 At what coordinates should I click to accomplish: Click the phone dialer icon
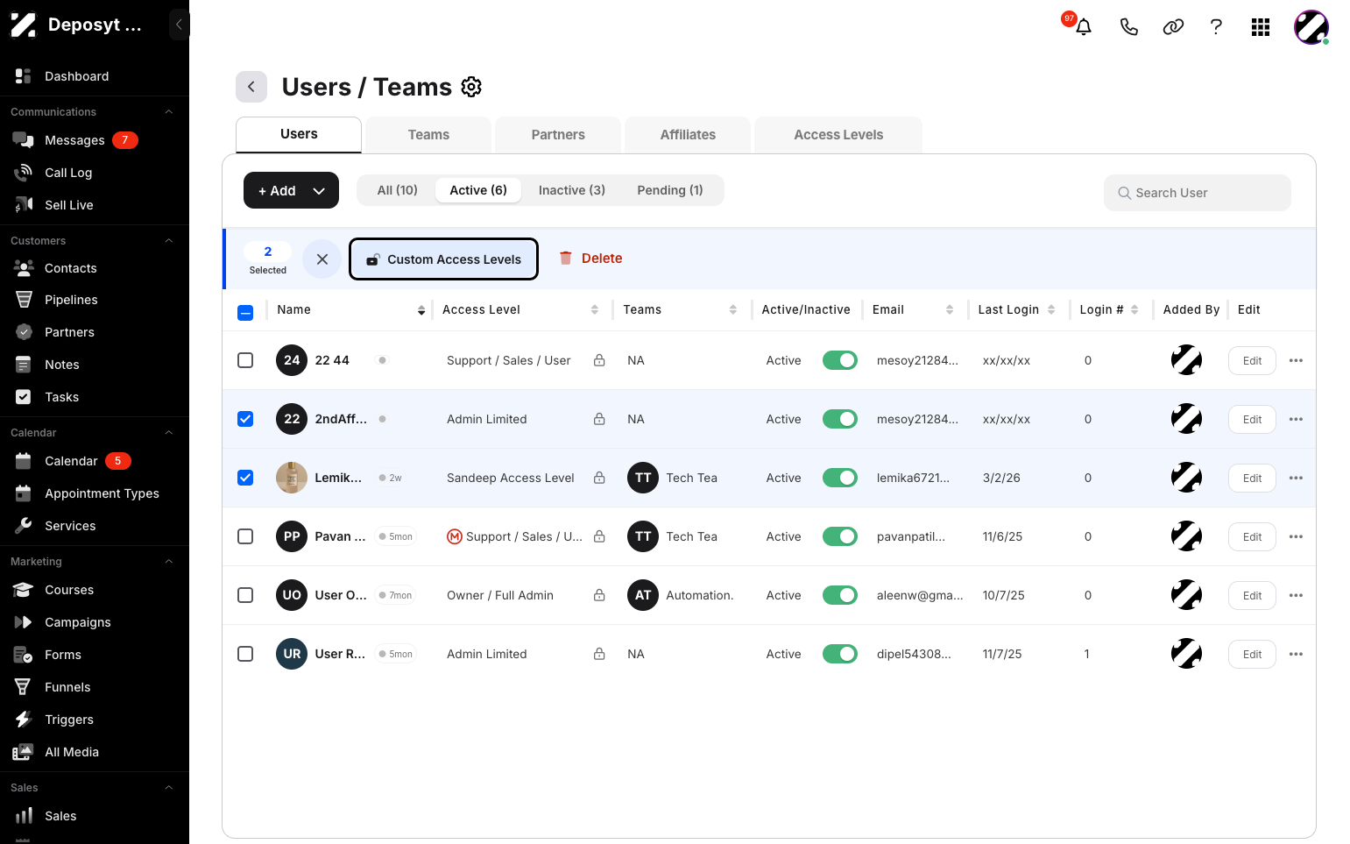tap(1129, 27)
